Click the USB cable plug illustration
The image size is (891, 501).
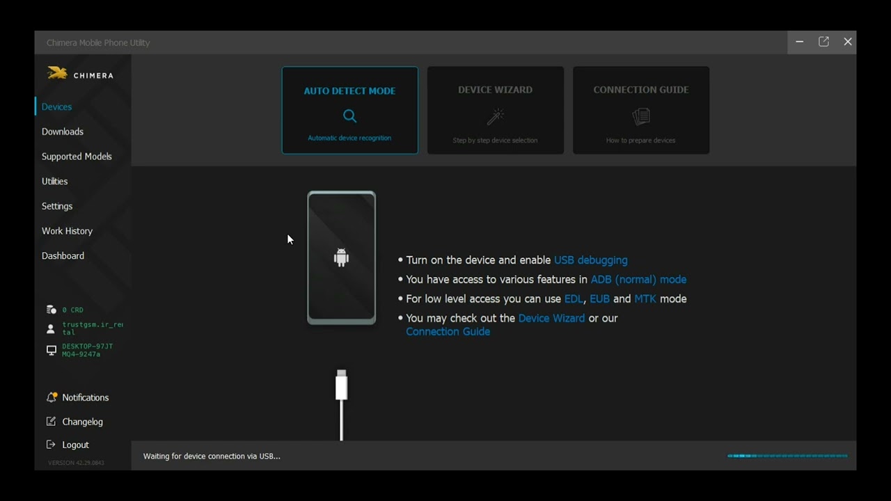pos(341,404)
